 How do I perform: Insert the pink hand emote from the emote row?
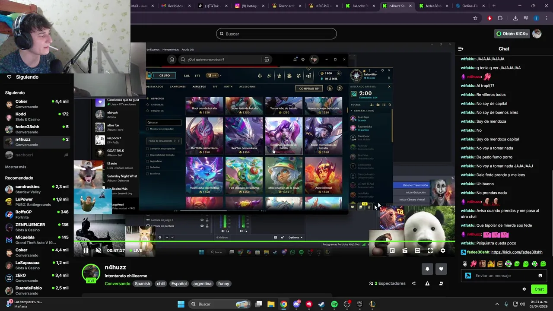(474, 263)
